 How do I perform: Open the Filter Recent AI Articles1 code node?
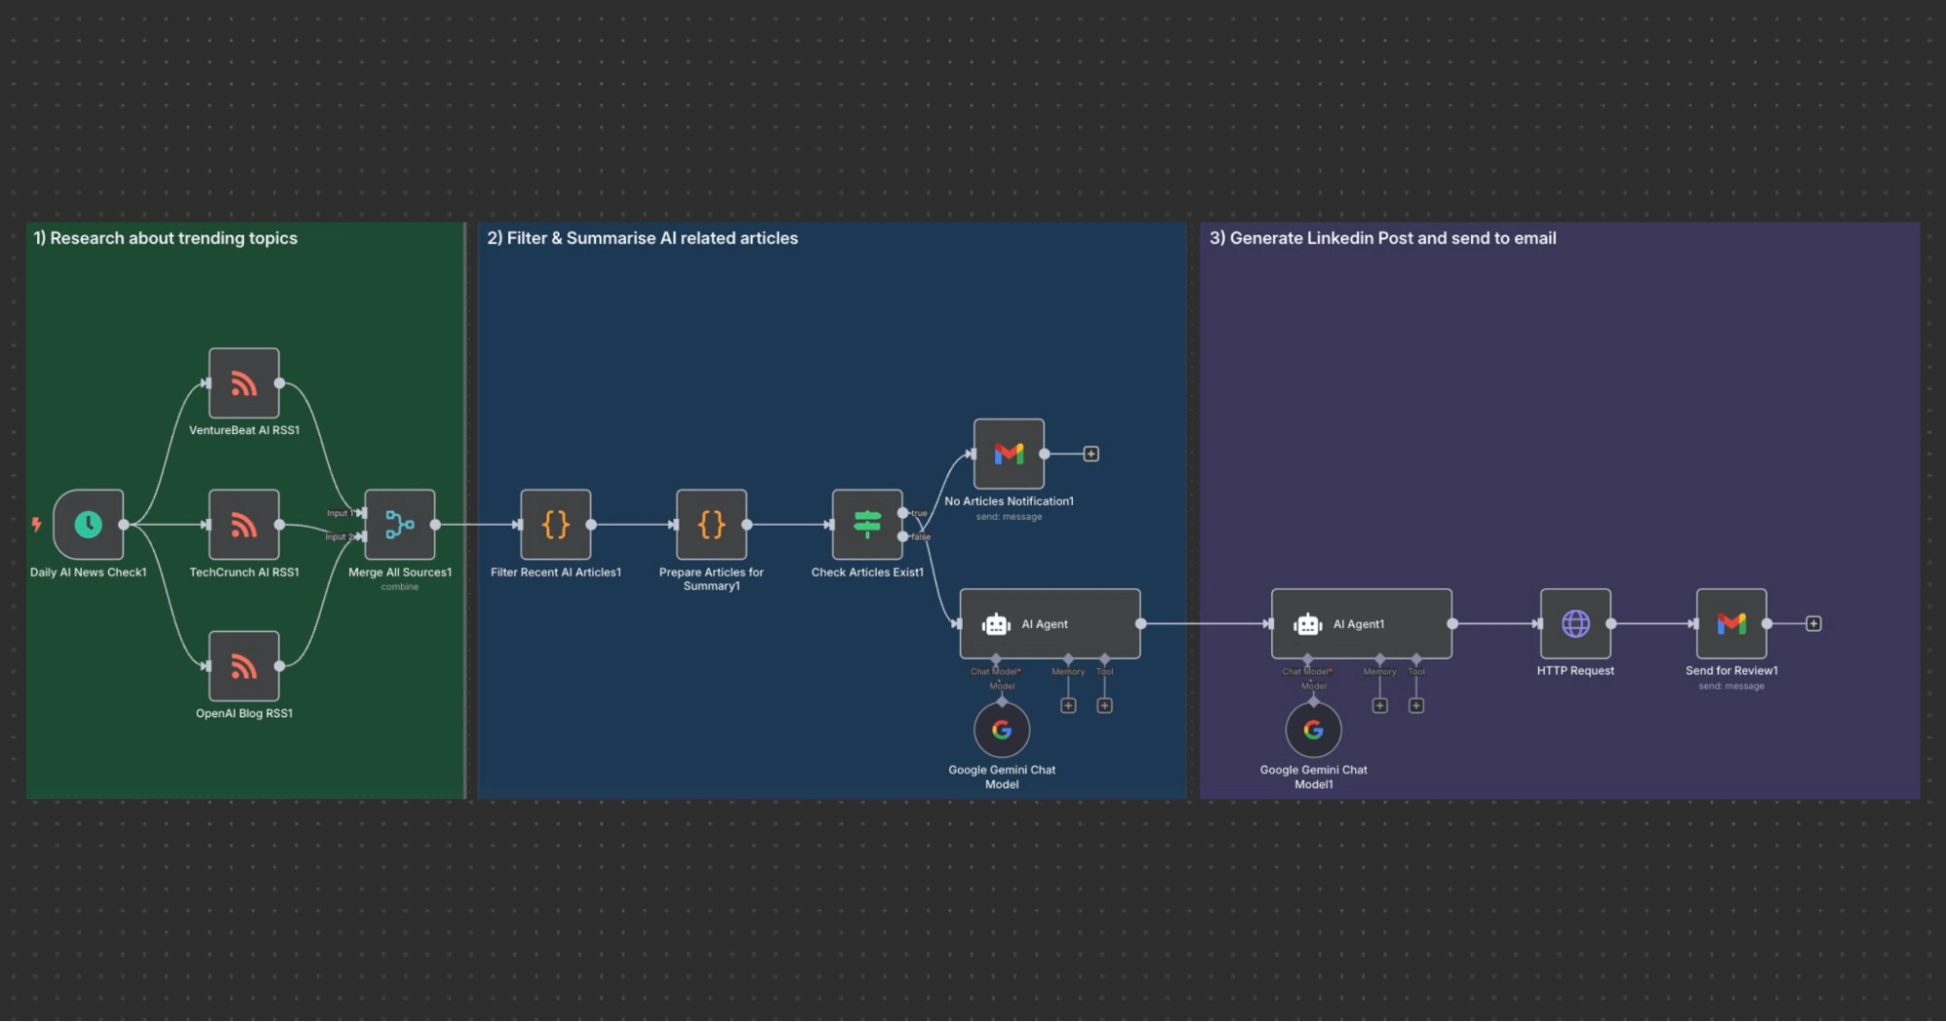coord(555,526)
